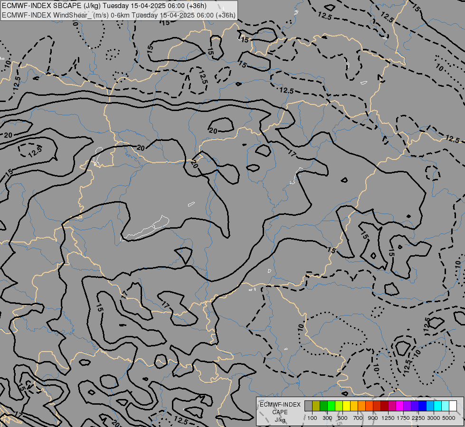Click the "ECMWF-INDEX WindShear_ (m/s) 0-6km" title line

coord(119,15)
